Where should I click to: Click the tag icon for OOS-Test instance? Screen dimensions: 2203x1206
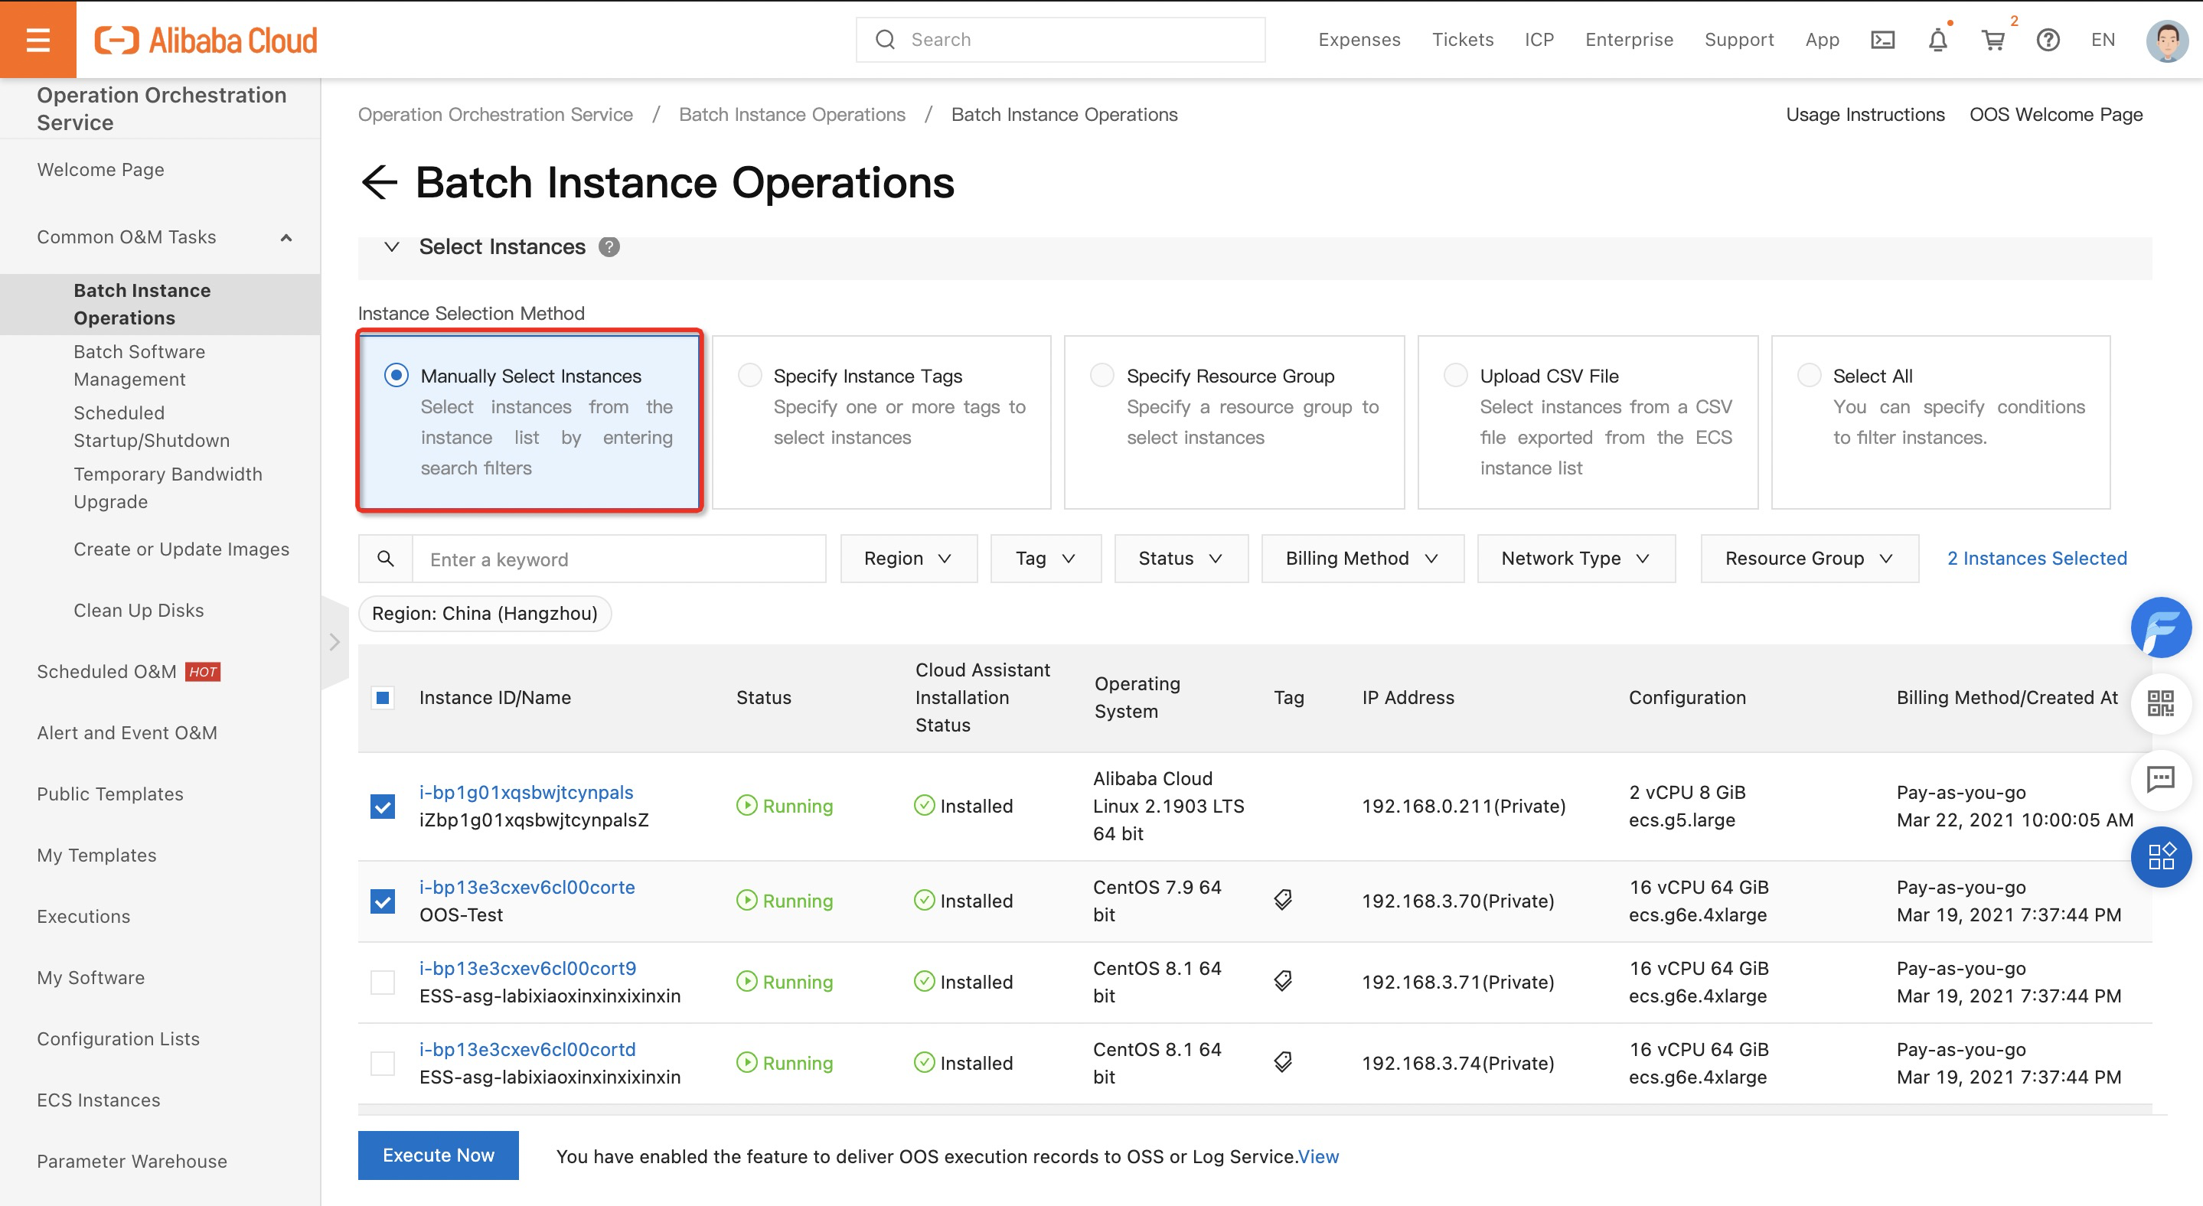pos(1283,899)
